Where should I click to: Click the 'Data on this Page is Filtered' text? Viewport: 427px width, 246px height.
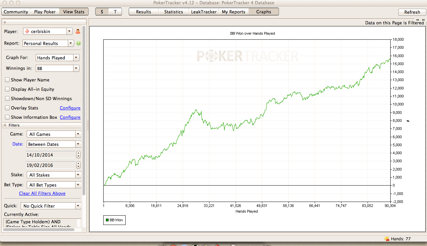(x=394, y=23)
